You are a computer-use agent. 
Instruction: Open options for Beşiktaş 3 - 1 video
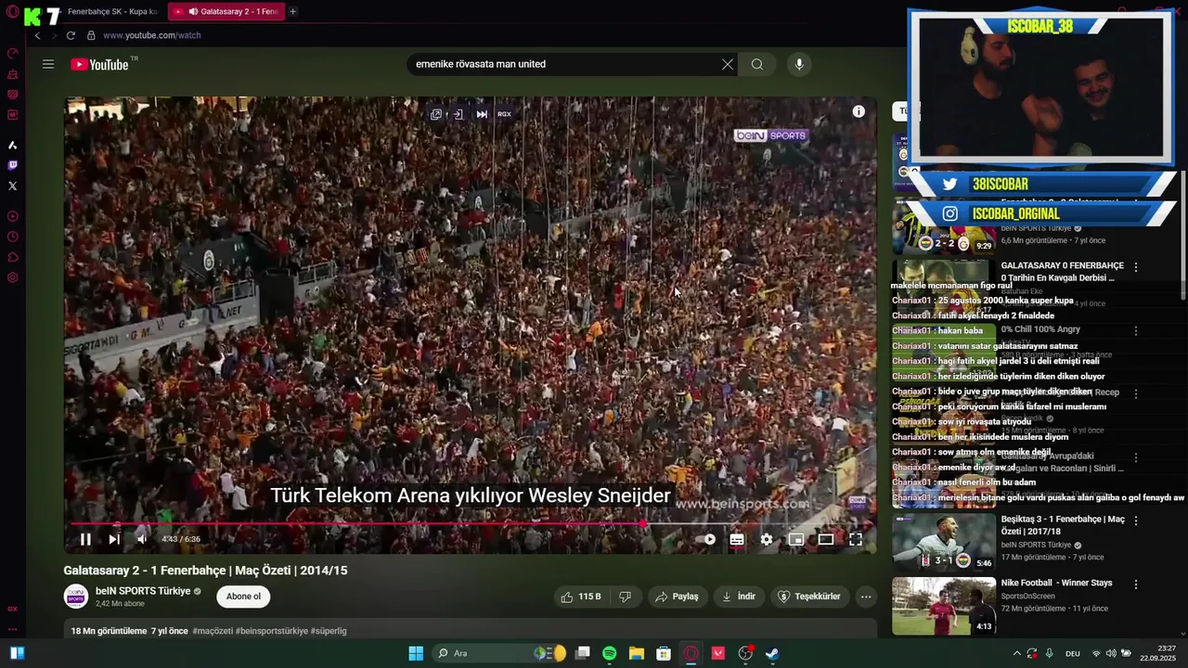[x=1135, y=520]
